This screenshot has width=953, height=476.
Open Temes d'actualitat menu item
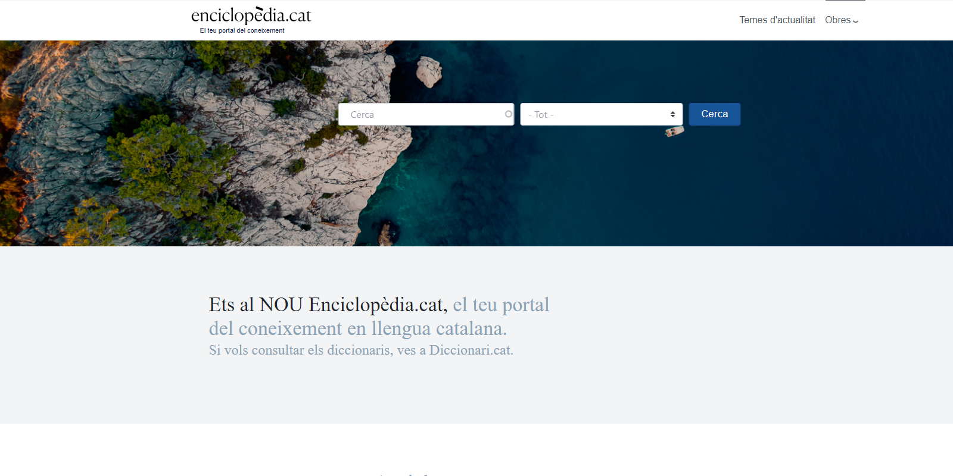[x=777, y=20]
